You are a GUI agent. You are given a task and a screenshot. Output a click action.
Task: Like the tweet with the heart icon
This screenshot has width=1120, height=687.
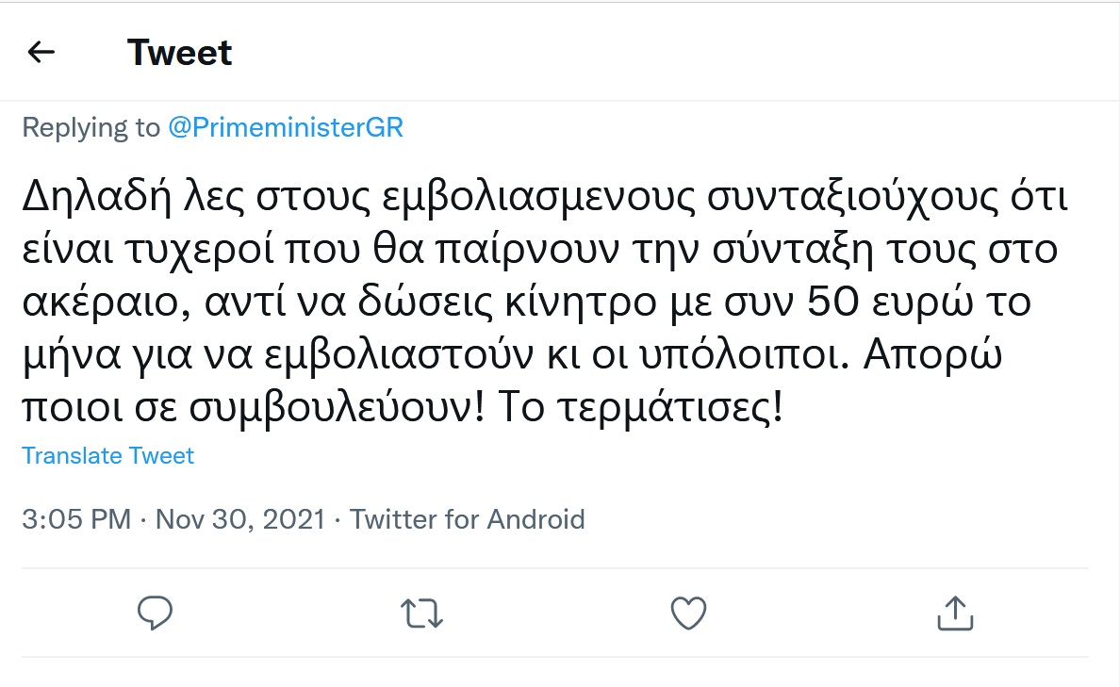(688, 613)
